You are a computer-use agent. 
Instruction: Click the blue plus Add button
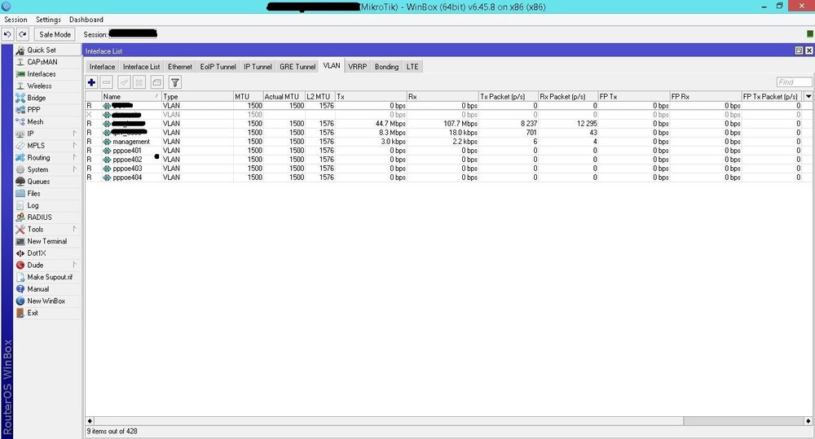pyautogui.click(x=91, y=82)
